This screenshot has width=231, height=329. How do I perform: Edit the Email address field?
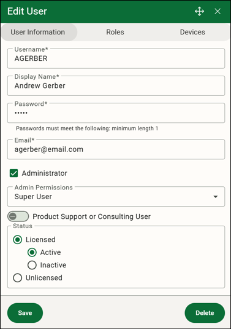pos(116,149)
